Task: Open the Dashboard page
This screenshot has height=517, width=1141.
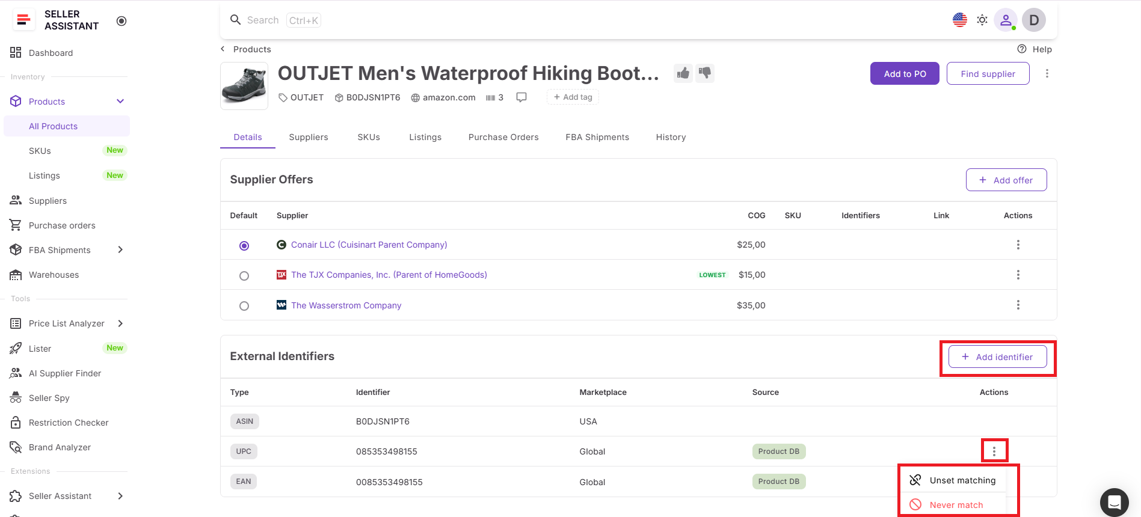Action: (x=51, y=53)
